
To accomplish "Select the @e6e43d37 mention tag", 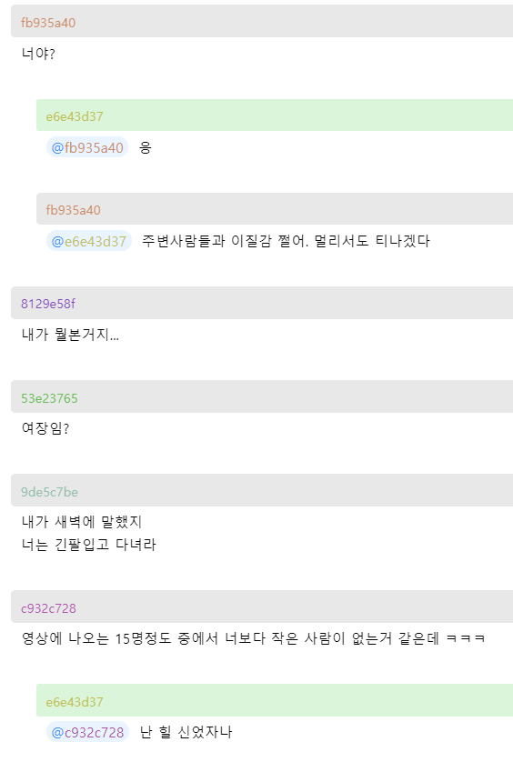I will [89, 241].
